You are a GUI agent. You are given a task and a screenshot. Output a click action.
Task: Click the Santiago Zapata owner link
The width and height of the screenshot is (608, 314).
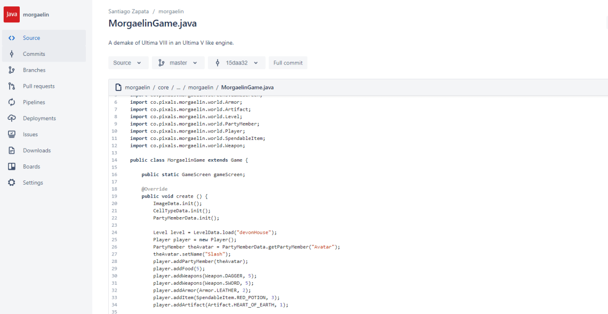[130, 11]
